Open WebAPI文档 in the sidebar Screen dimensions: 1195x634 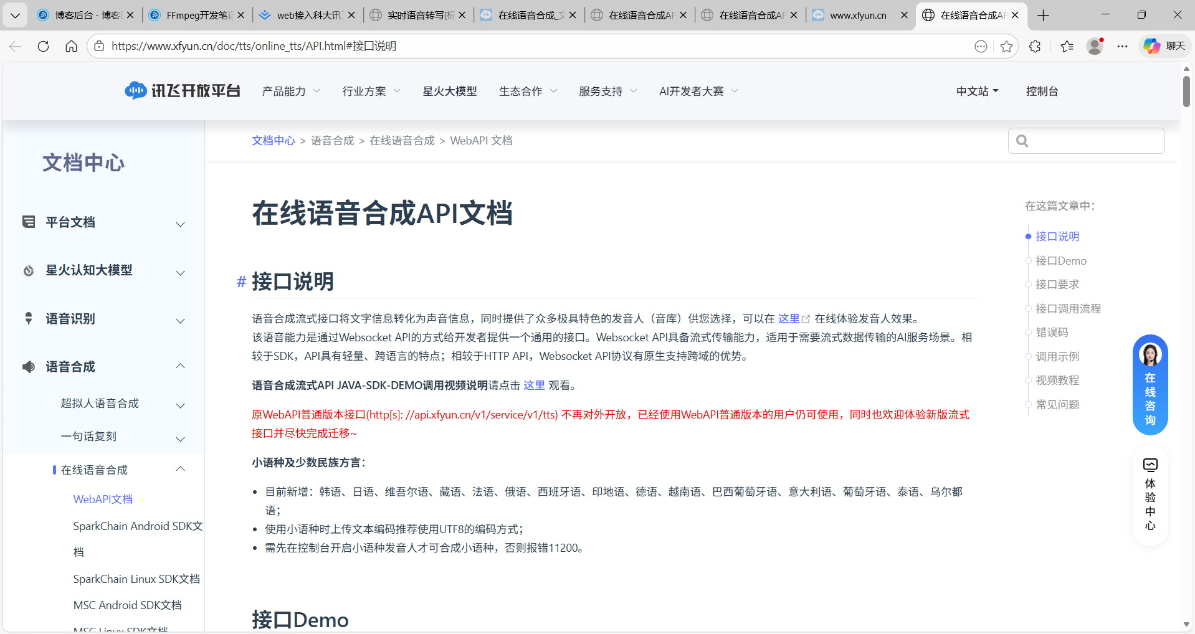click(x=103, y=499)
